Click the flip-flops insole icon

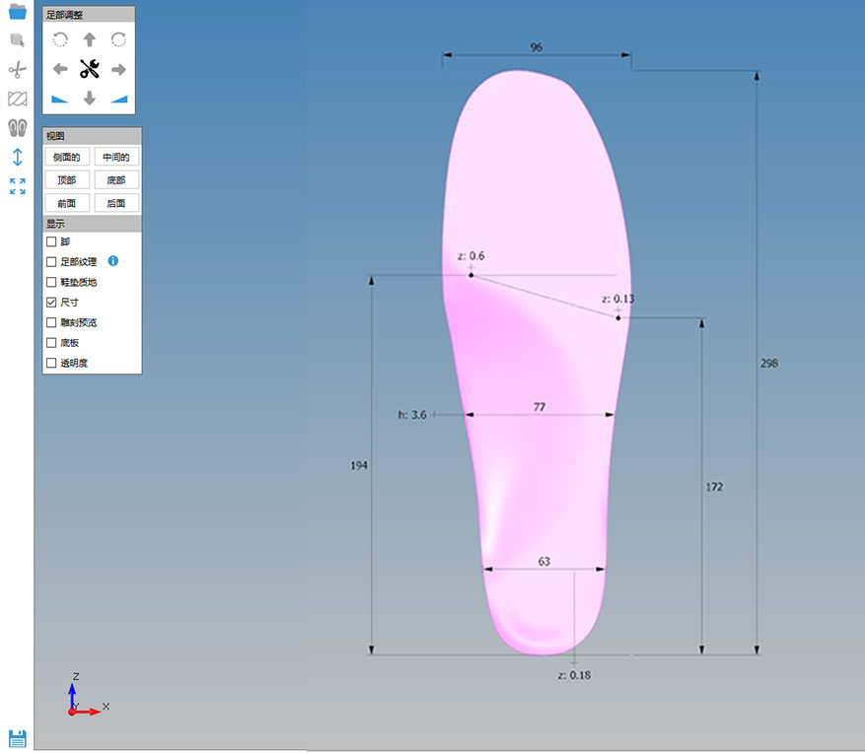(x=17, y=127)
